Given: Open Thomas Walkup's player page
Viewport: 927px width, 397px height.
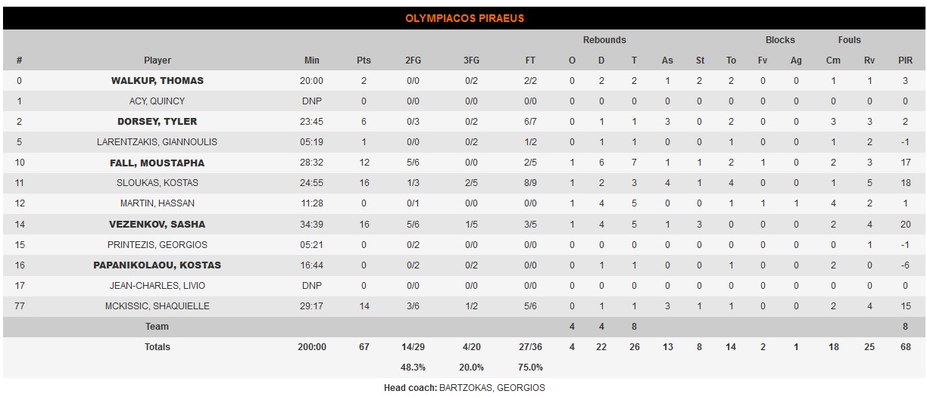Looking at the screenshot, I should (x=158, y=81).
